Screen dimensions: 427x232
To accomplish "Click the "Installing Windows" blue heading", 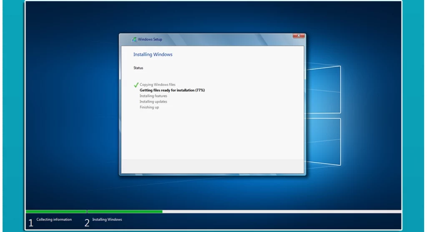I will pyautogui.click(x=153, y=55).
